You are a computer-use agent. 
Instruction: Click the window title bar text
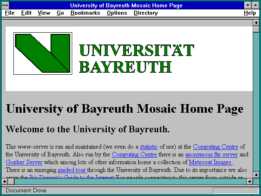(126, 5)
